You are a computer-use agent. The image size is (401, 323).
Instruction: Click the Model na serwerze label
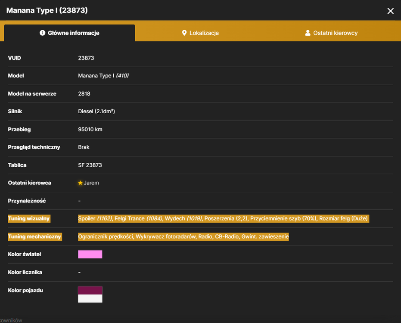tap(32, 93)
